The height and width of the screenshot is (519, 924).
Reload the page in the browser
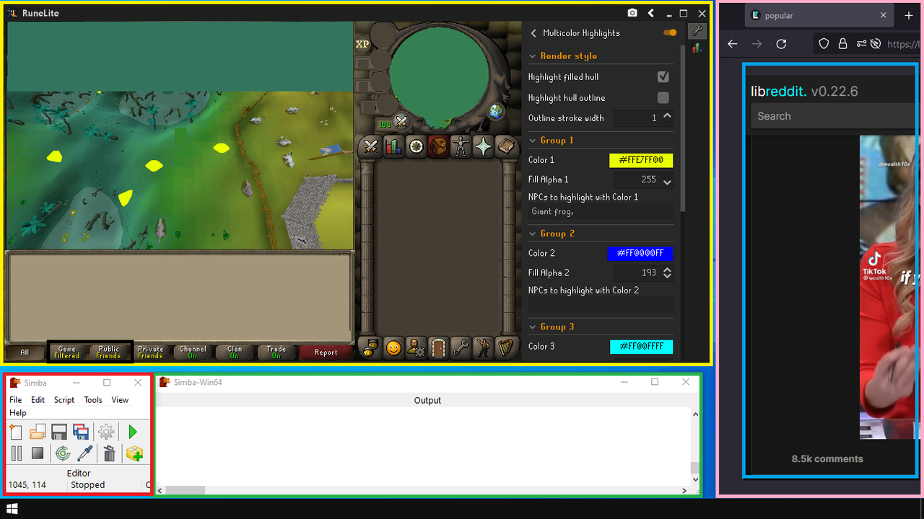781,44
